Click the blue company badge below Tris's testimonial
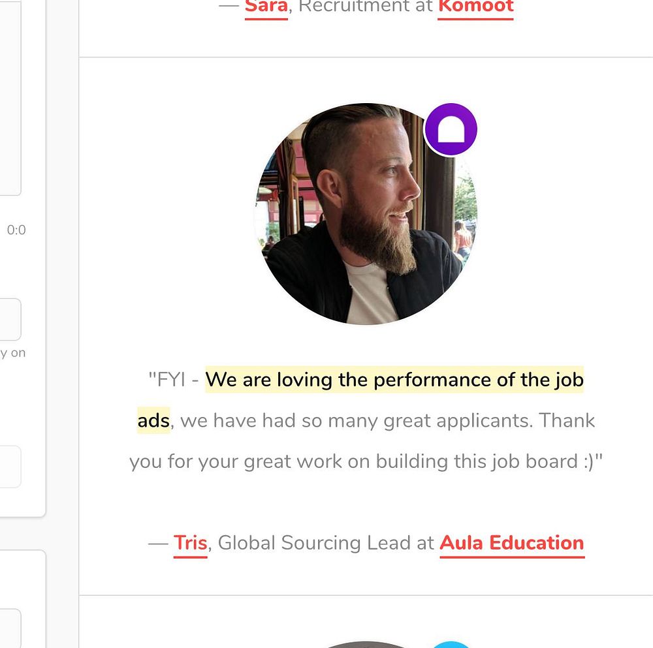653x648 pixels. [451, 645]
